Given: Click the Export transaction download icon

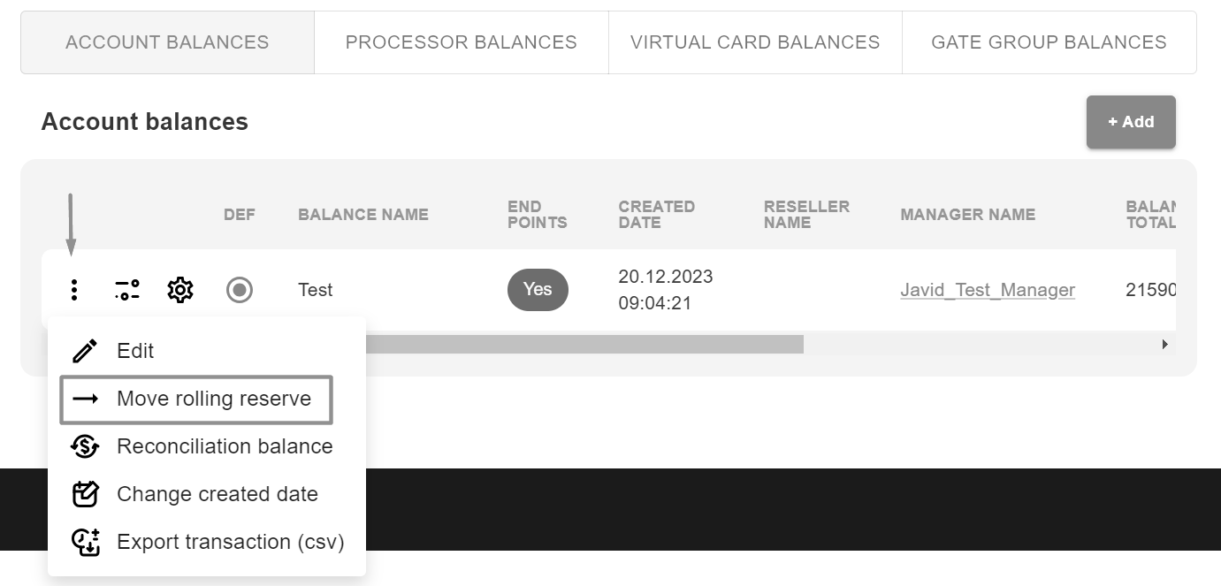Looking at the screenshot, I should point(85,542).
